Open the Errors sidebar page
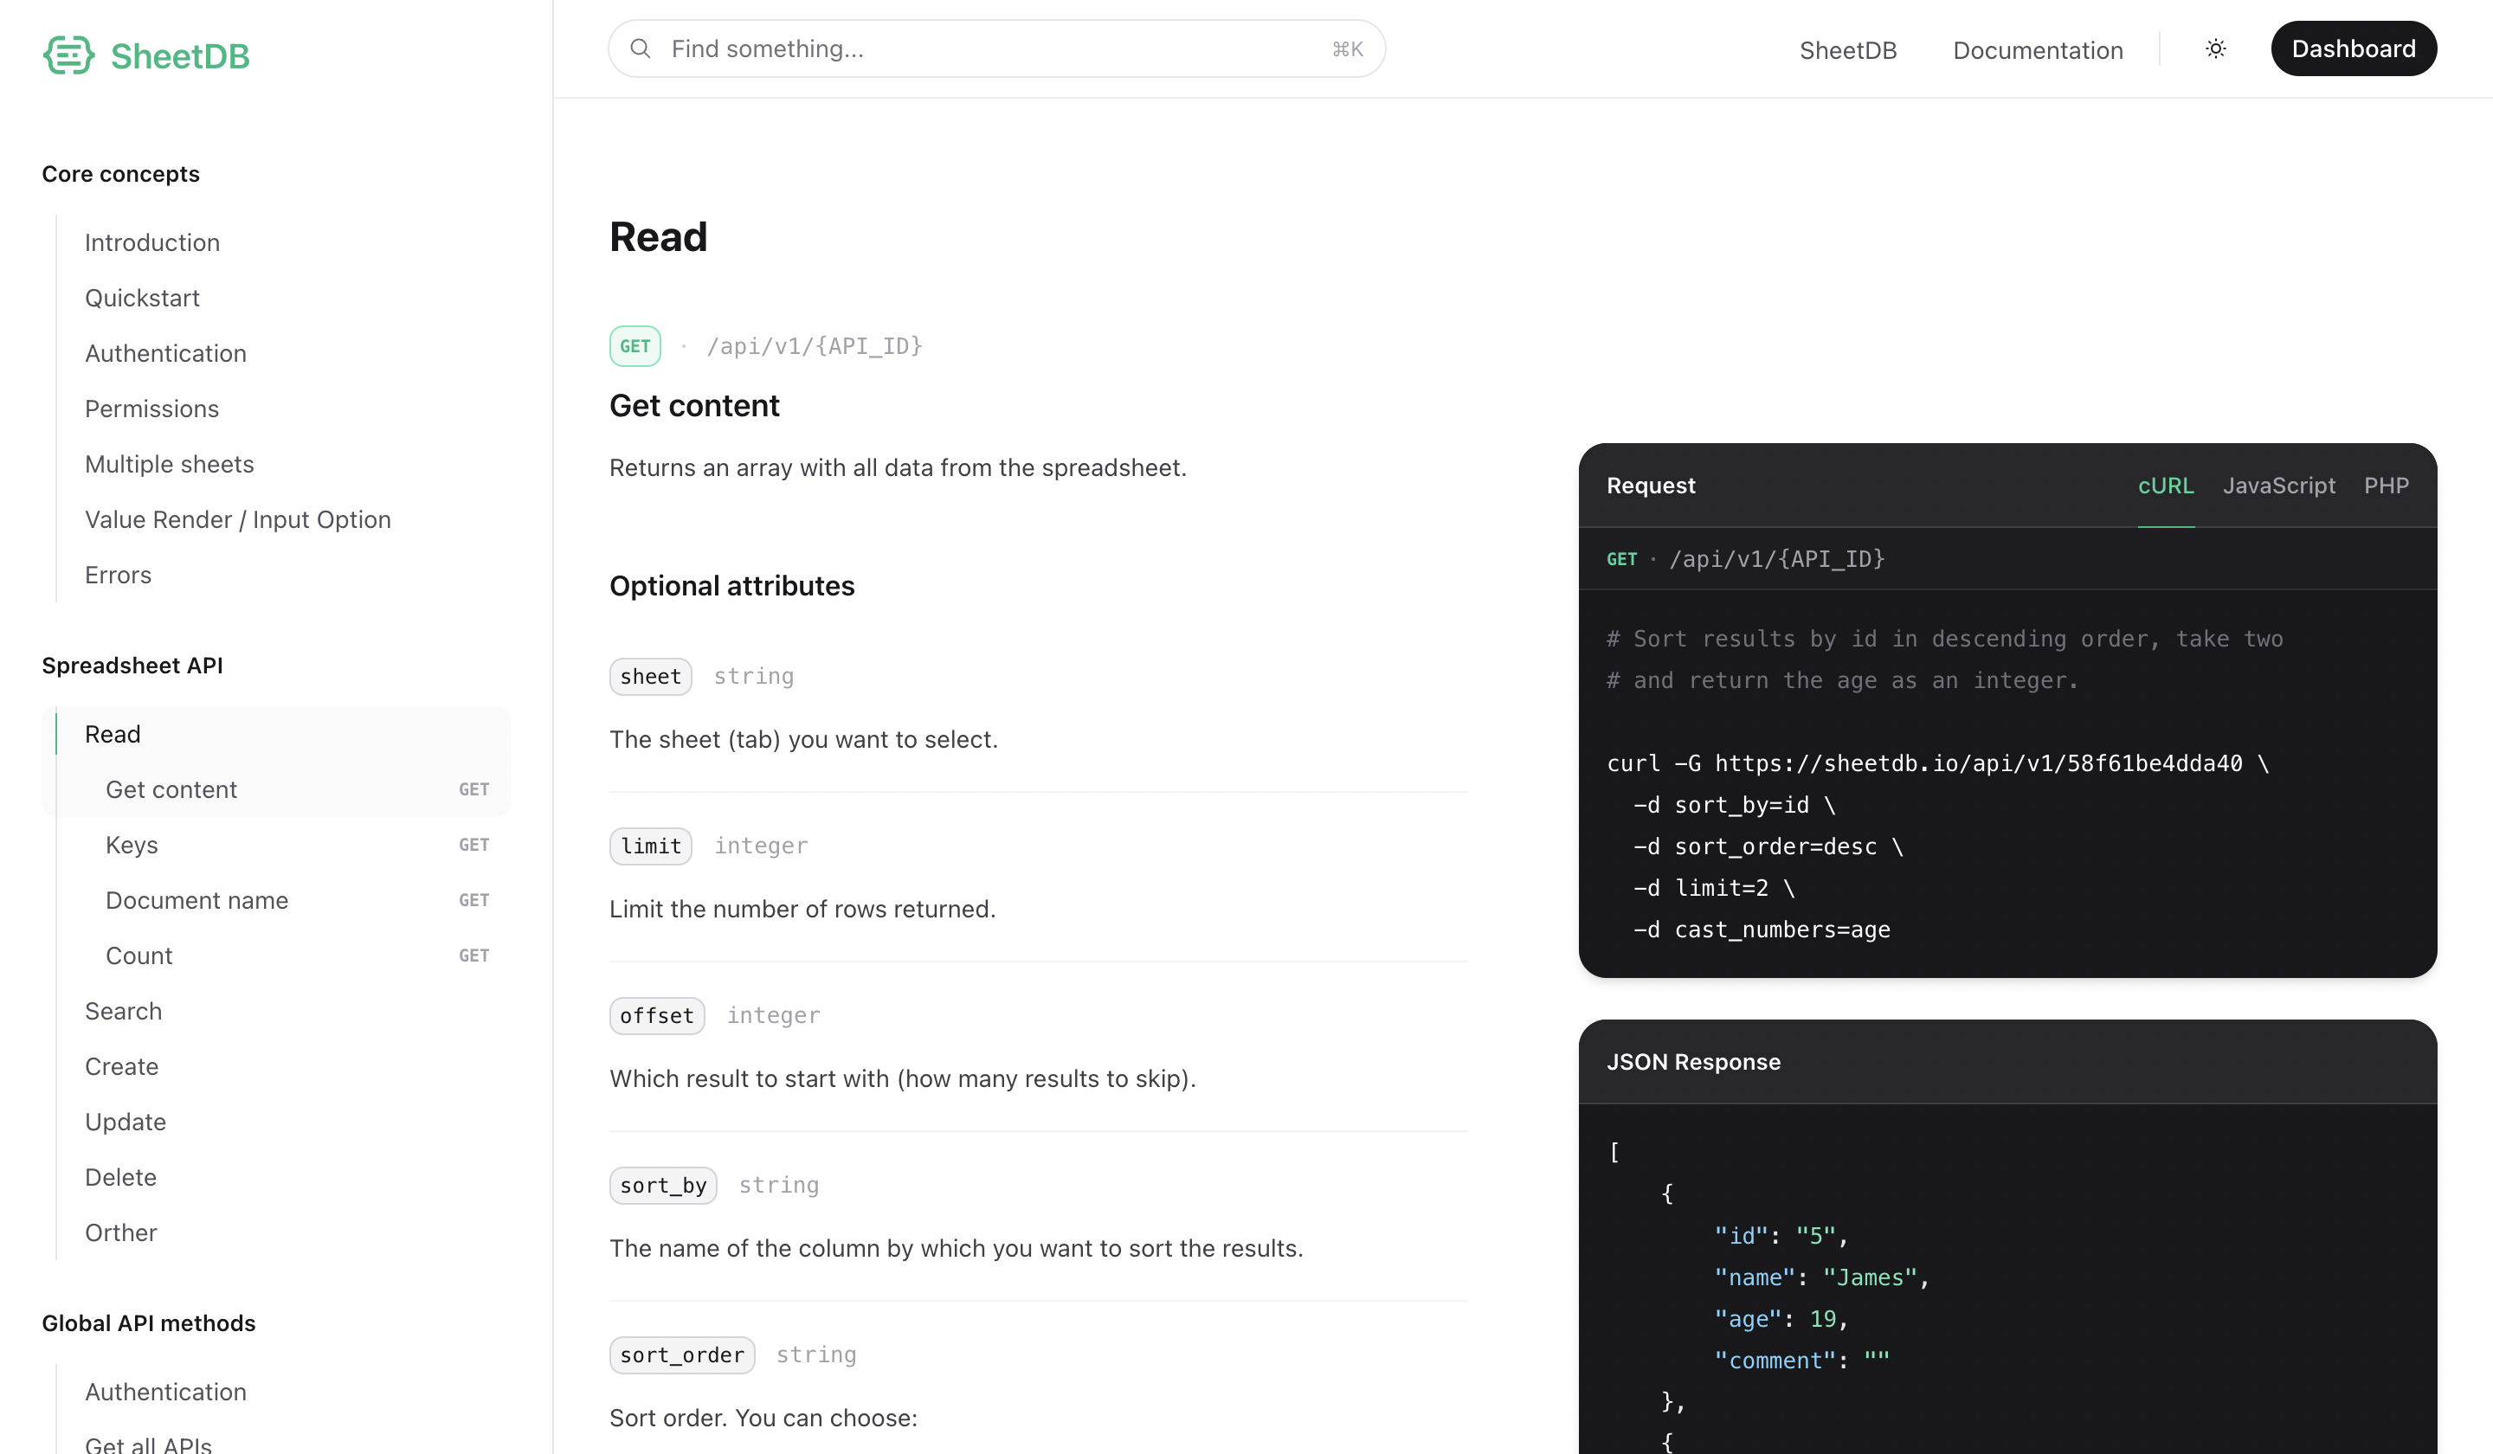 118,575
